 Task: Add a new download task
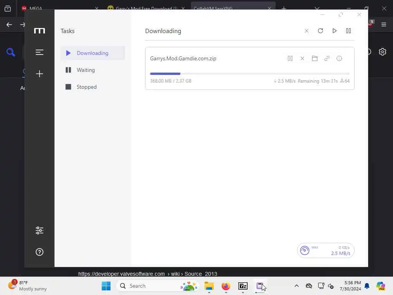tap(40, 74)
